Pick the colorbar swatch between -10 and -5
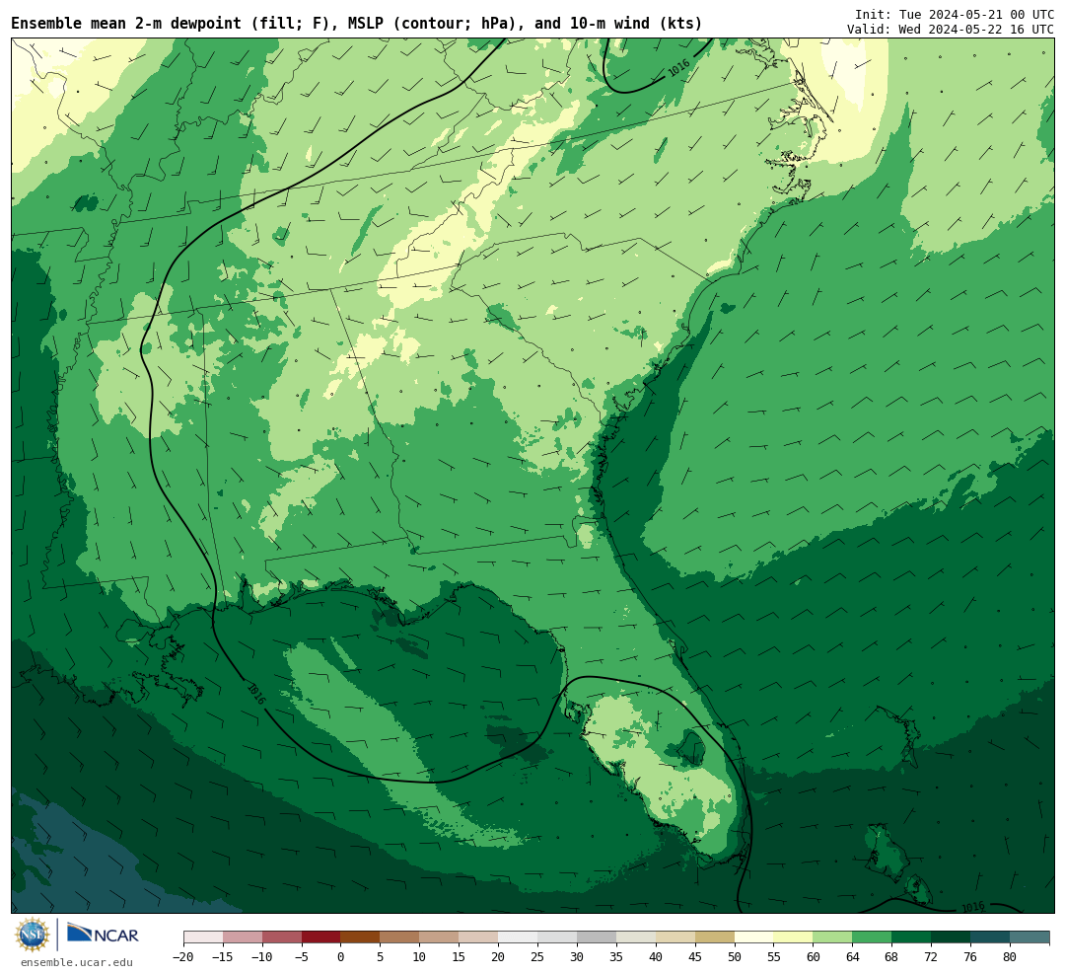This screenshot has height=975, width=1065. 282,937
